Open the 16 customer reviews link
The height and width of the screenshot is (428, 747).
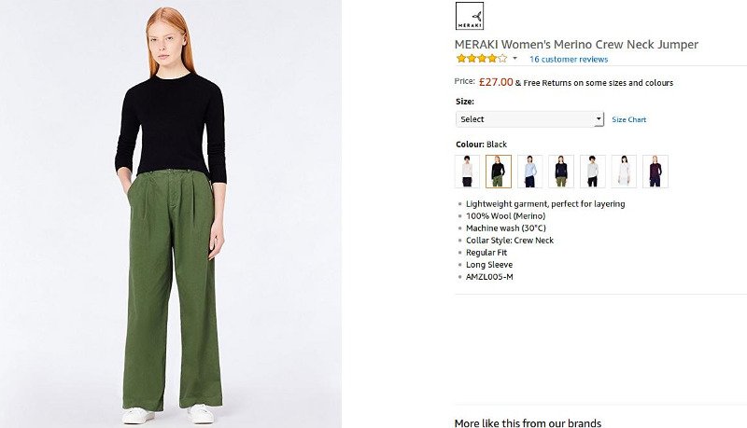pyautogui.click(x=569, y=60)
